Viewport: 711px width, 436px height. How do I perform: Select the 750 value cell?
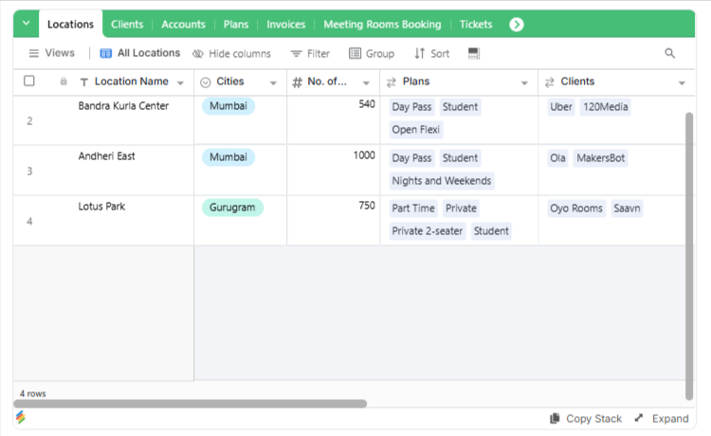click(x=334, y=221)
